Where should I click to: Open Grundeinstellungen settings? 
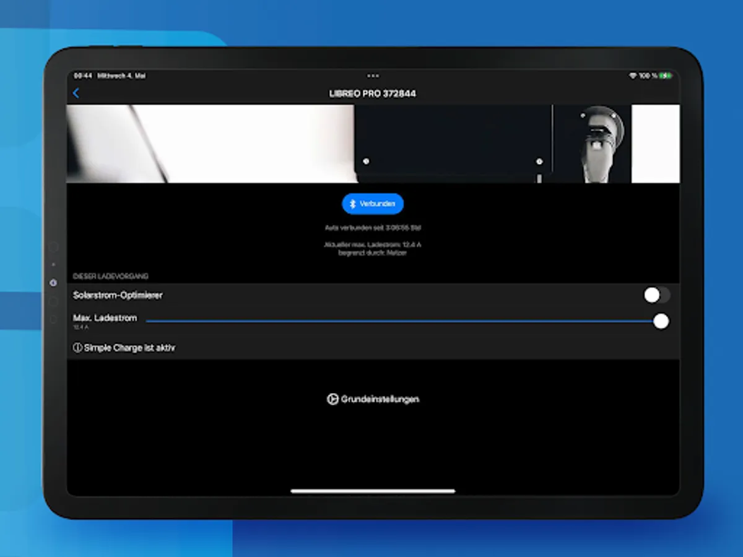coord(373,399)
